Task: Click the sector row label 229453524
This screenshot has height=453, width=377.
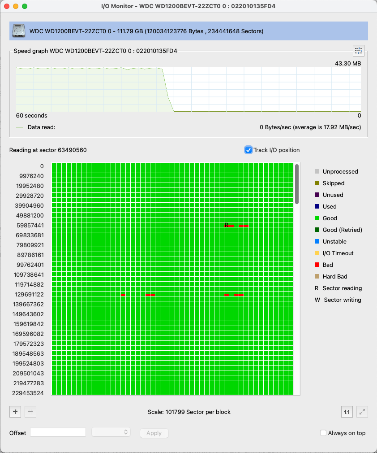Action: [28, 393]
